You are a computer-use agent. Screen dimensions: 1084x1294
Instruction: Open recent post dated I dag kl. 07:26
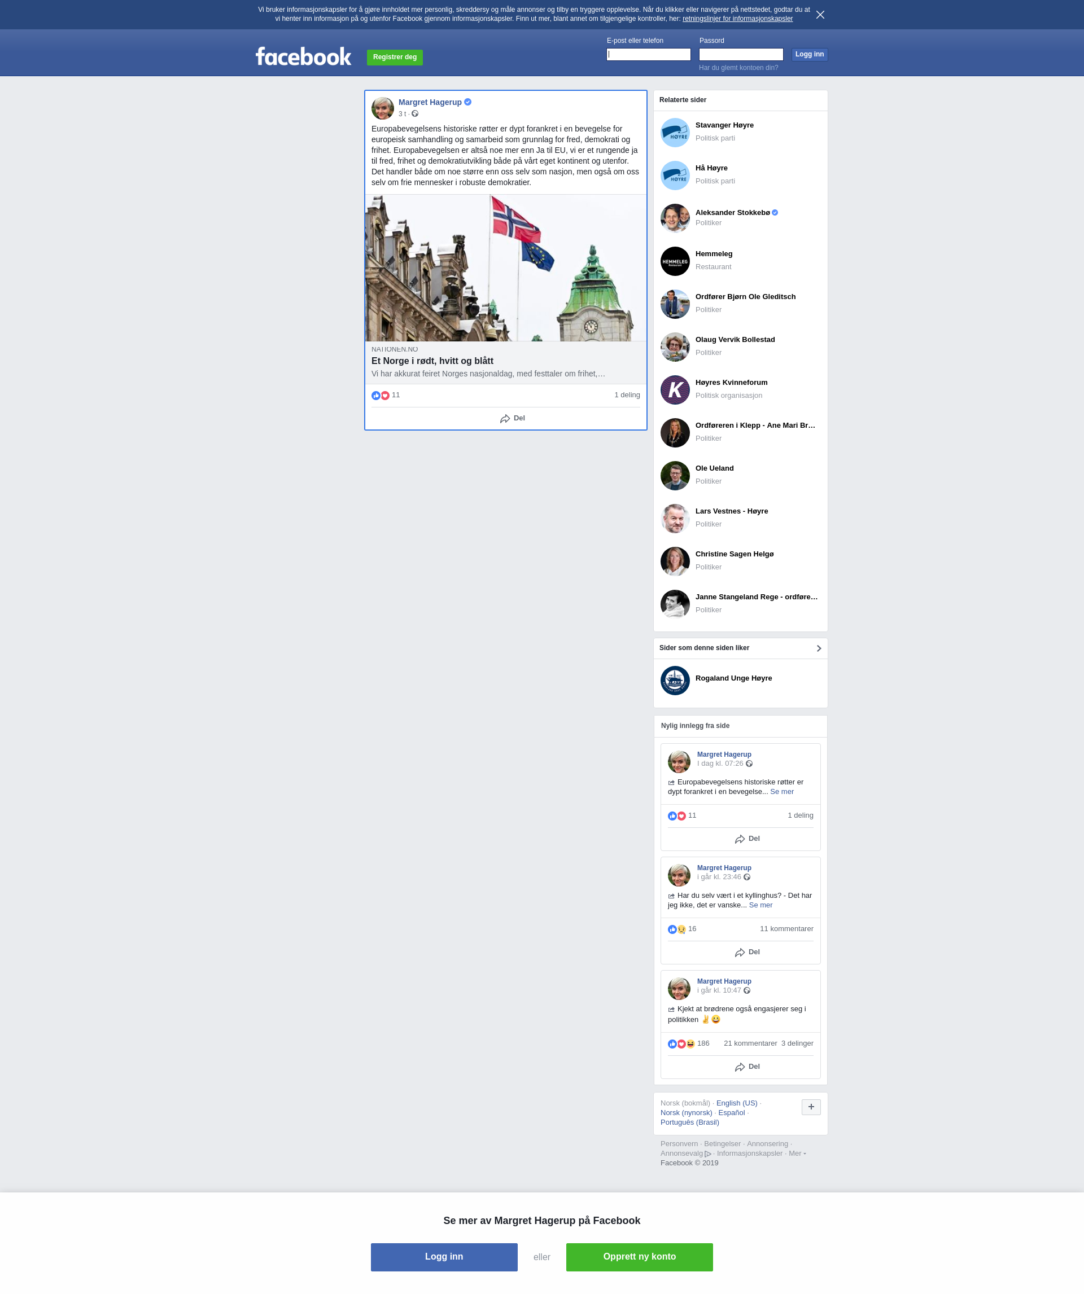tap(720, 764)
